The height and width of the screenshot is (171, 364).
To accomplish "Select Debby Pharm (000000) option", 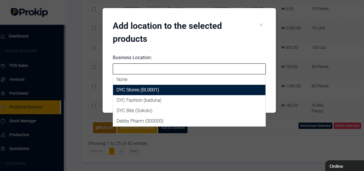I will tap(189, 121).
